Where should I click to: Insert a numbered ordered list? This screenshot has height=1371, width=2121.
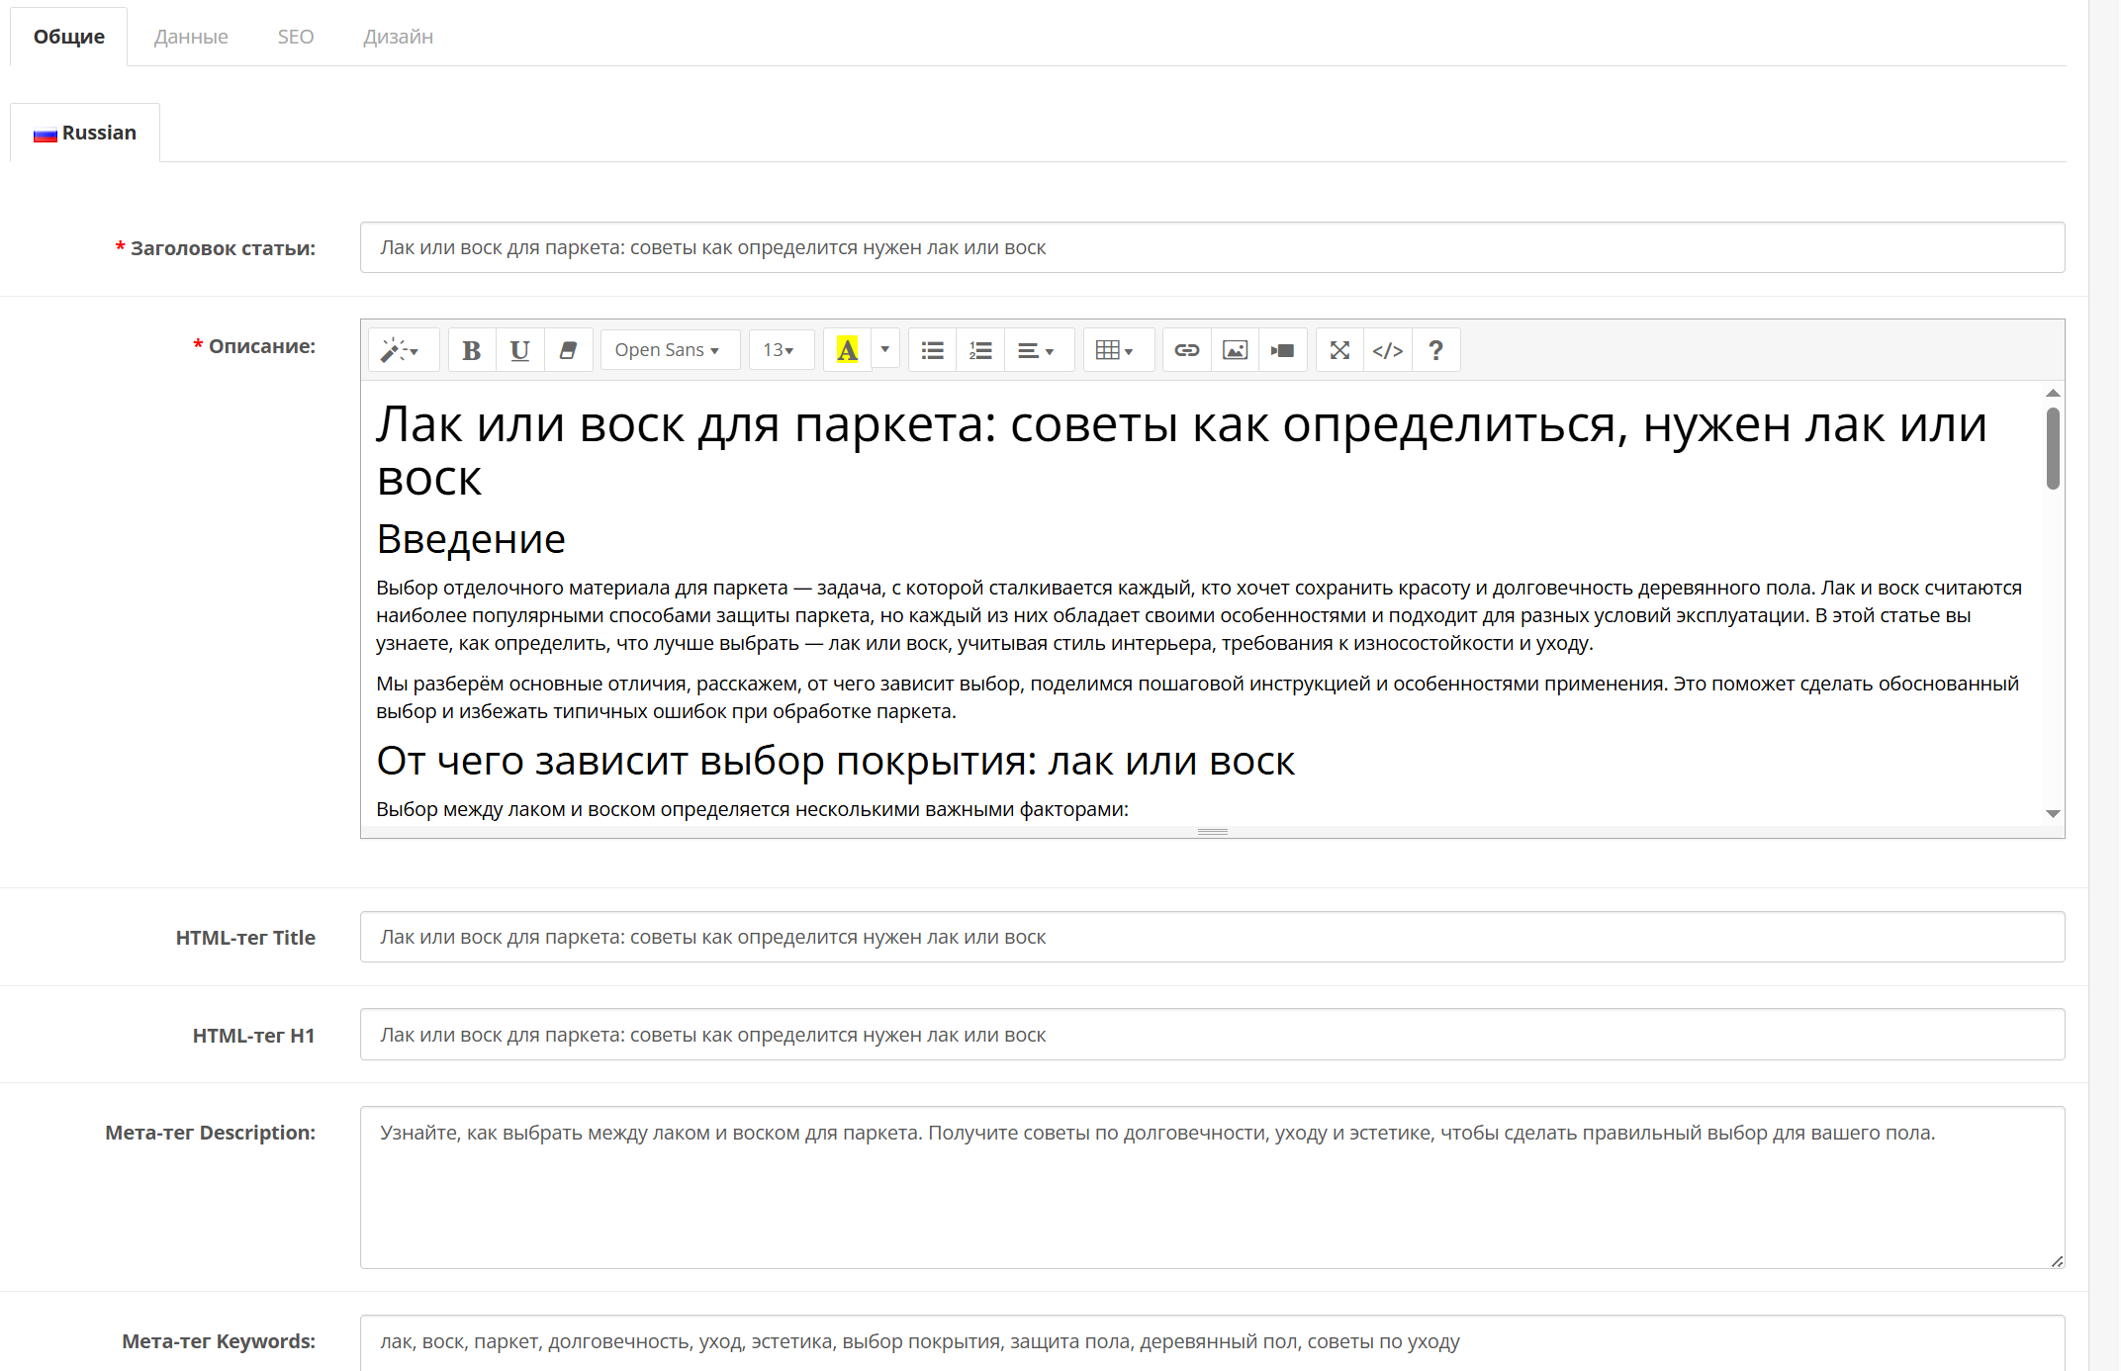coord(980,350)
